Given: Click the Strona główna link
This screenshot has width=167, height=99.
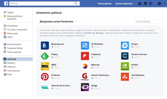Looking at the screenshot, I should pyautogui.click(x=105, y=3).
